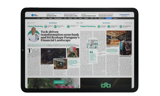
Task: Click the more sections pill icon
Action: click(x=92, y=18)
